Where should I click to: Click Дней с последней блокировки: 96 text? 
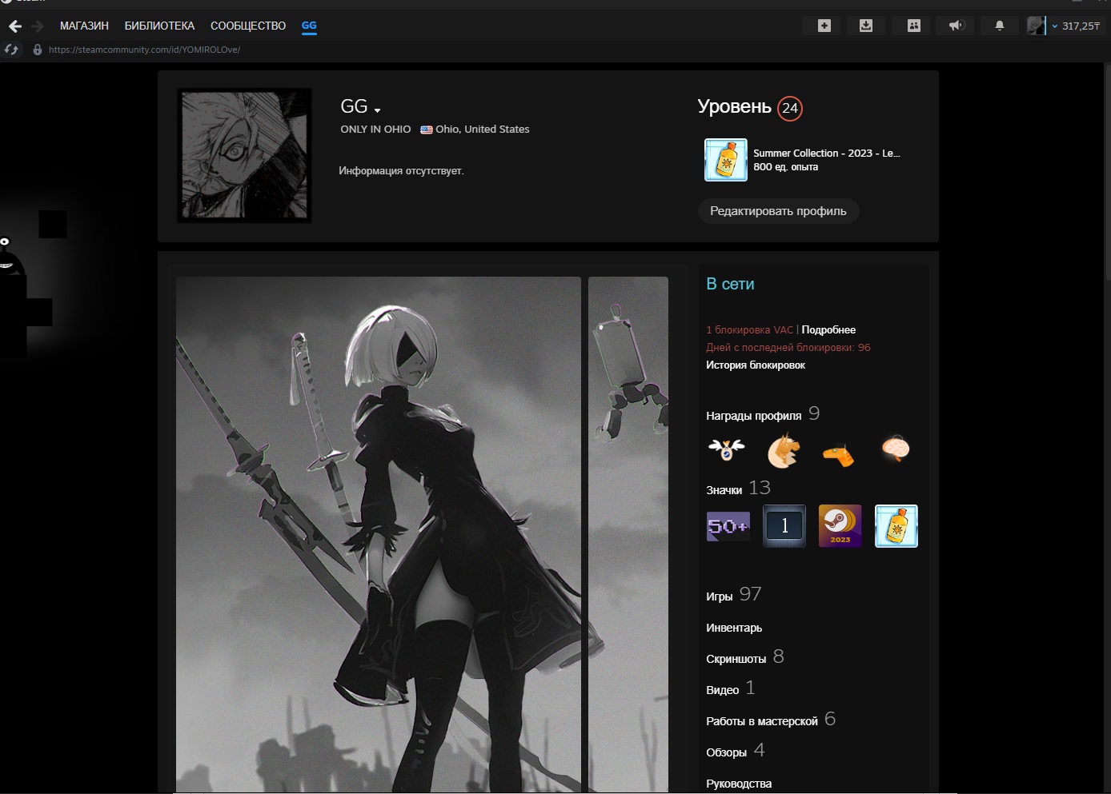tap(788, 347)
